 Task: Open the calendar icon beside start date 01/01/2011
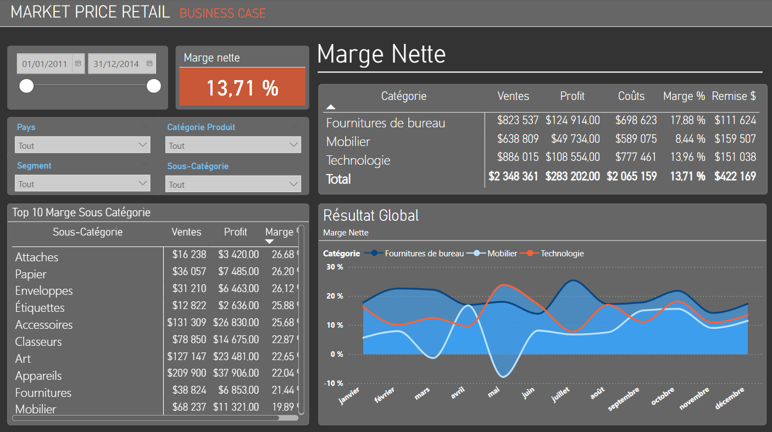pos(77,63)
